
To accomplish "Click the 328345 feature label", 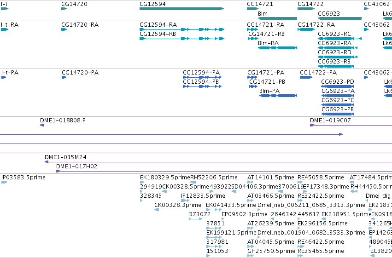I will 151,196.
